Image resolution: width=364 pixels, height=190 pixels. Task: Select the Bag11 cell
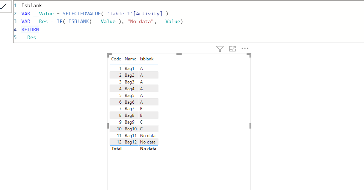[x=131, y=136]
